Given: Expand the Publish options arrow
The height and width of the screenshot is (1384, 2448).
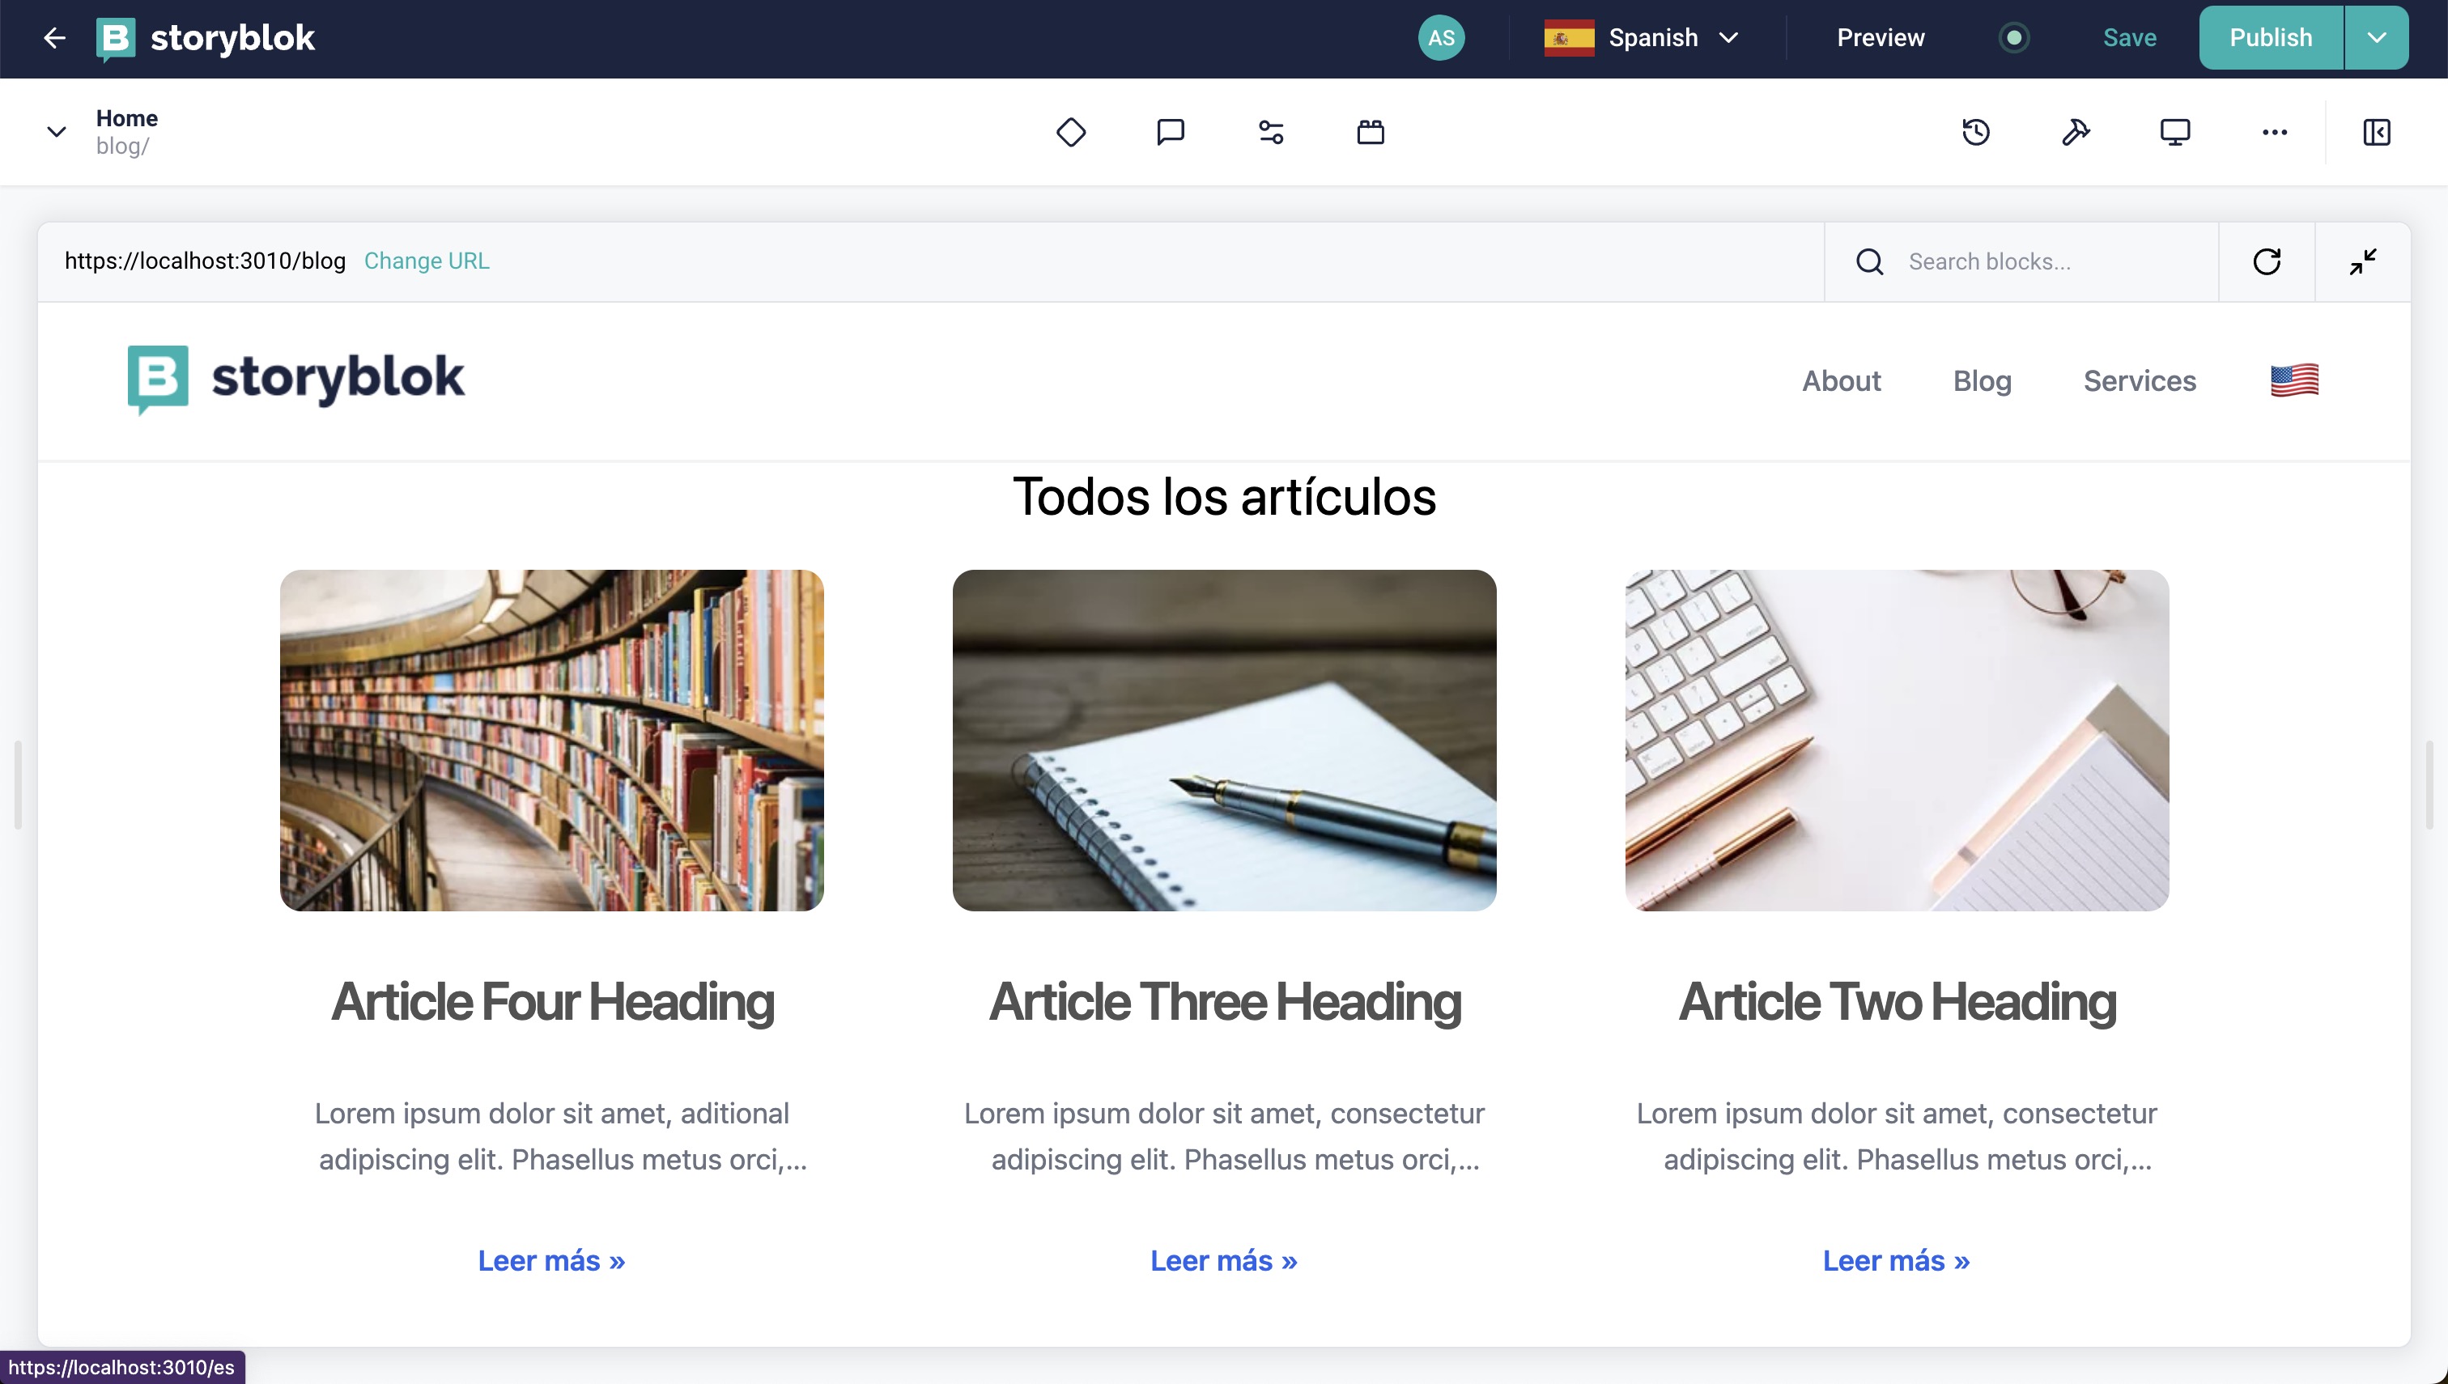Looking at the screenshot, I should [2376, 38].
